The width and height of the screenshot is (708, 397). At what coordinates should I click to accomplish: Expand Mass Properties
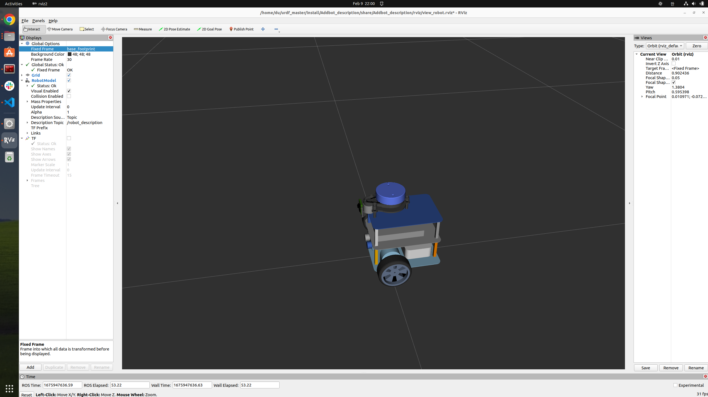pos(27,101)
